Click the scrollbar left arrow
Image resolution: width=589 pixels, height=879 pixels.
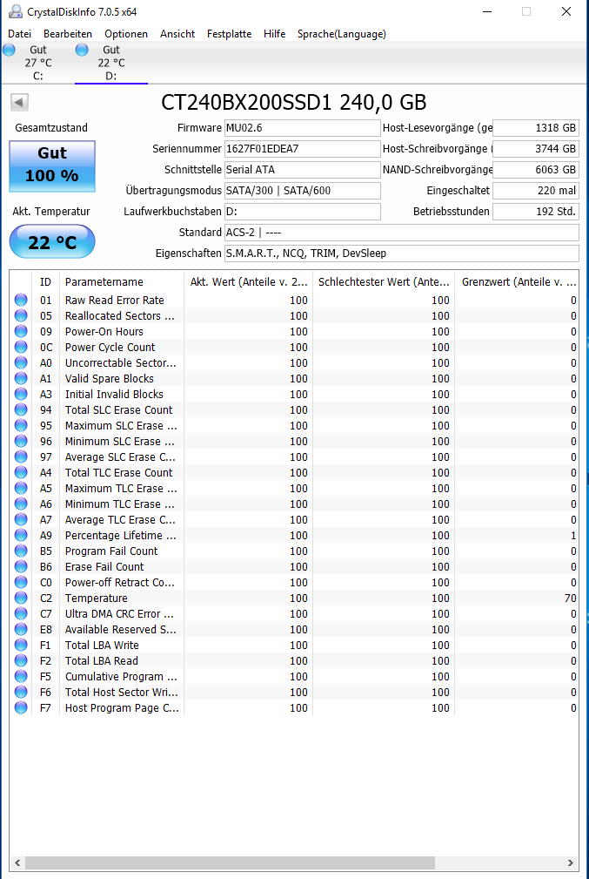click(x=17, y=862)
